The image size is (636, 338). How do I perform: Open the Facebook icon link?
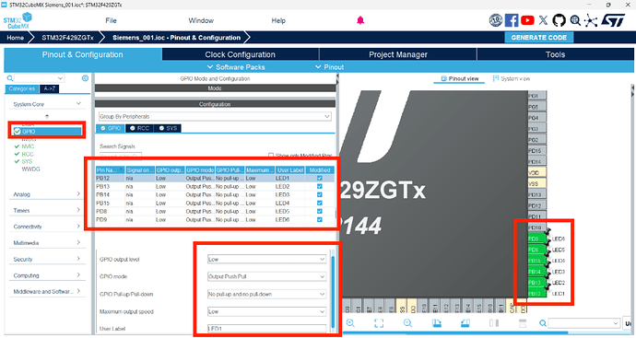pos(512,20)
